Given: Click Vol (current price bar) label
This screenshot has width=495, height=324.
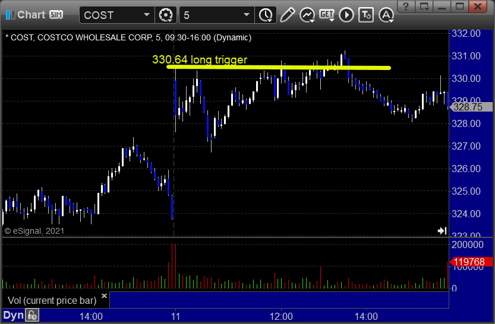Looking at the screenshot, I should pos(52,300).
